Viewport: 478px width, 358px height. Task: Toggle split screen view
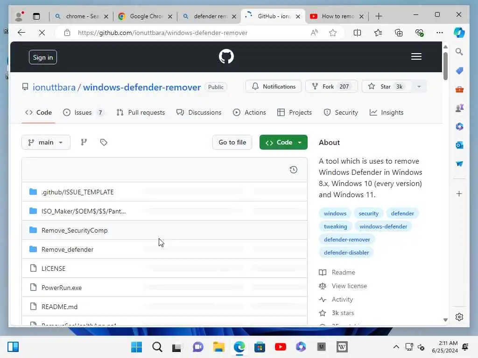[x=357, y=33]
